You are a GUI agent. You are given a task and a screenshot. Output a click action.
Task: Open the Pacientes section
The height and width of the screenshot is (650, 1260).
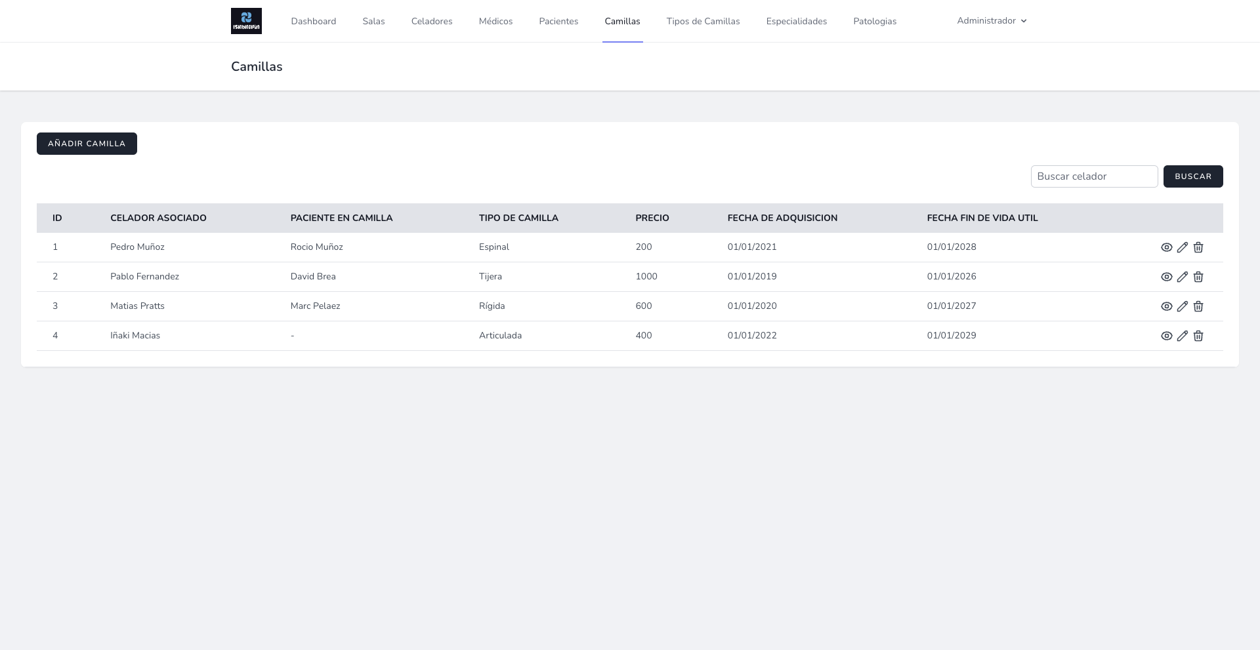558,22
